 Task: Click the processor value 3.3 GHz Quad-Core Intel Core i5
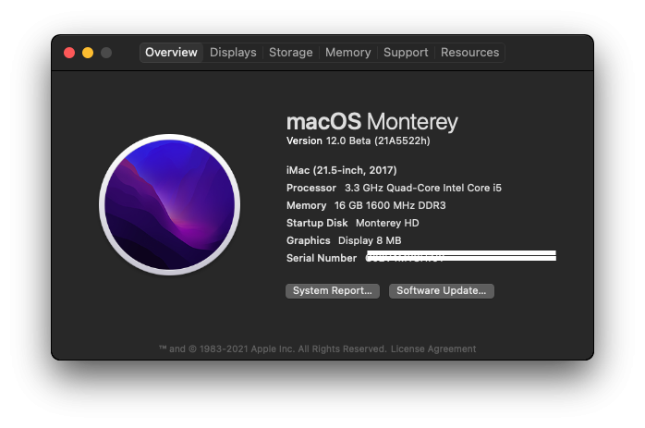pos(423,188)
